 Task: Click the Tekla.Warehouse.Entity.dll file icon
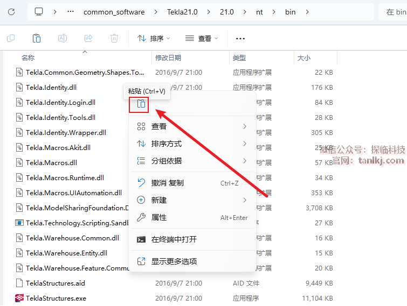(19, 253)
